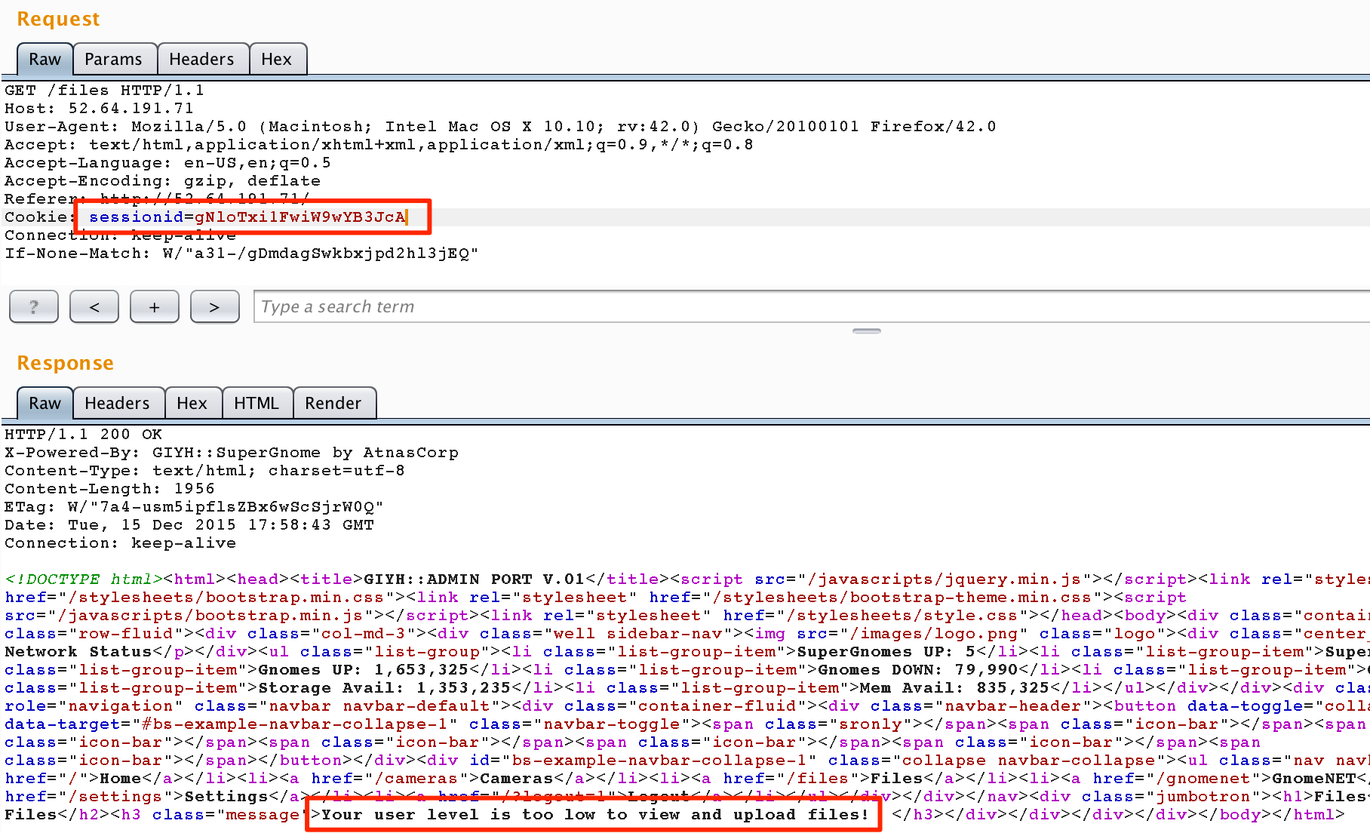This screenshot has width=1370, height=833.
Task: Click the response 'Connection: keep-alive' line
Action: 120,543
